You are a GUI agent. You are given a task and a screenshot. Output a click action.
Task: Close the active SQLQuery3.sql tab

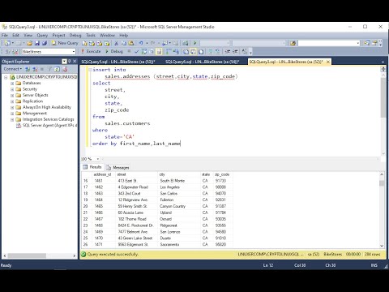pyautogui.click(x=328, y=62)
